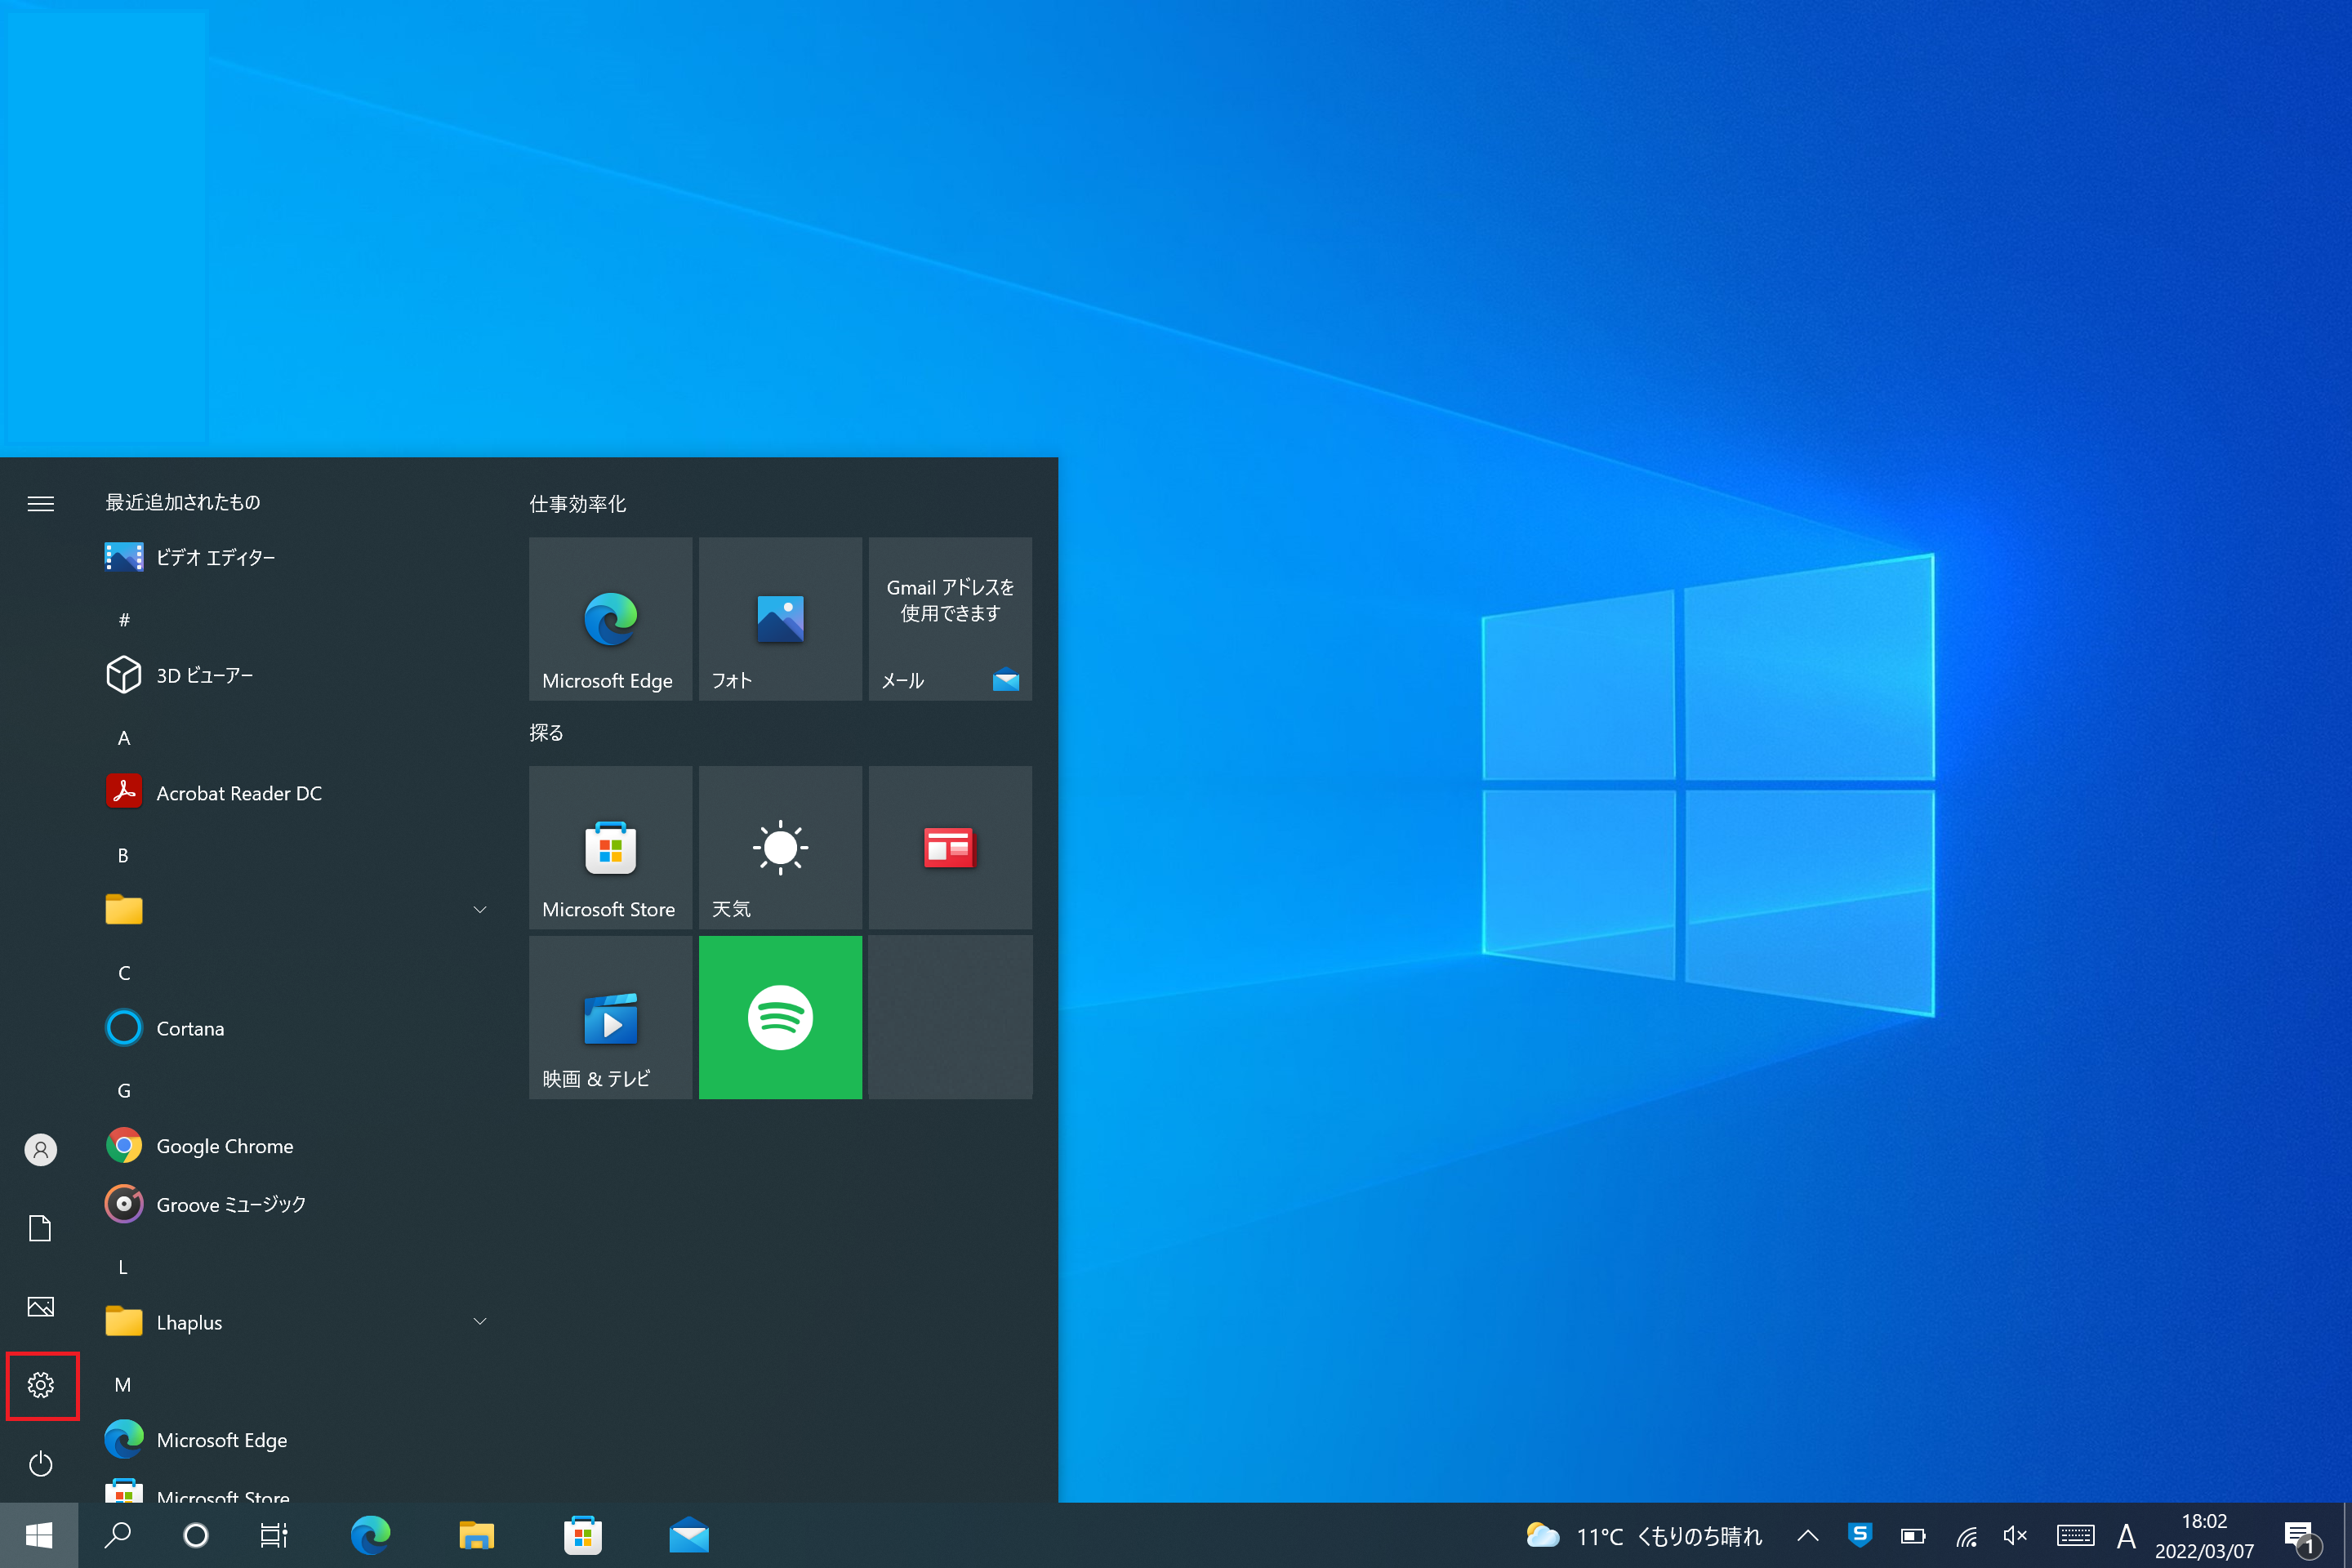Click the A letter header
Screen dimensions: 2352x1568
coord(124,738)
